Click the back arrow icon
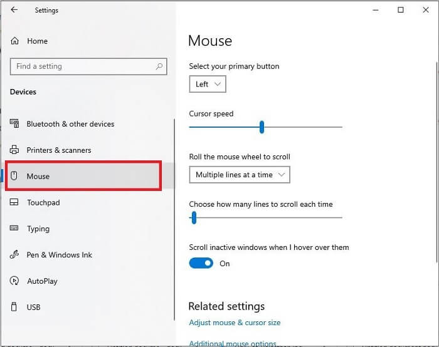 [x=14, y=10]
